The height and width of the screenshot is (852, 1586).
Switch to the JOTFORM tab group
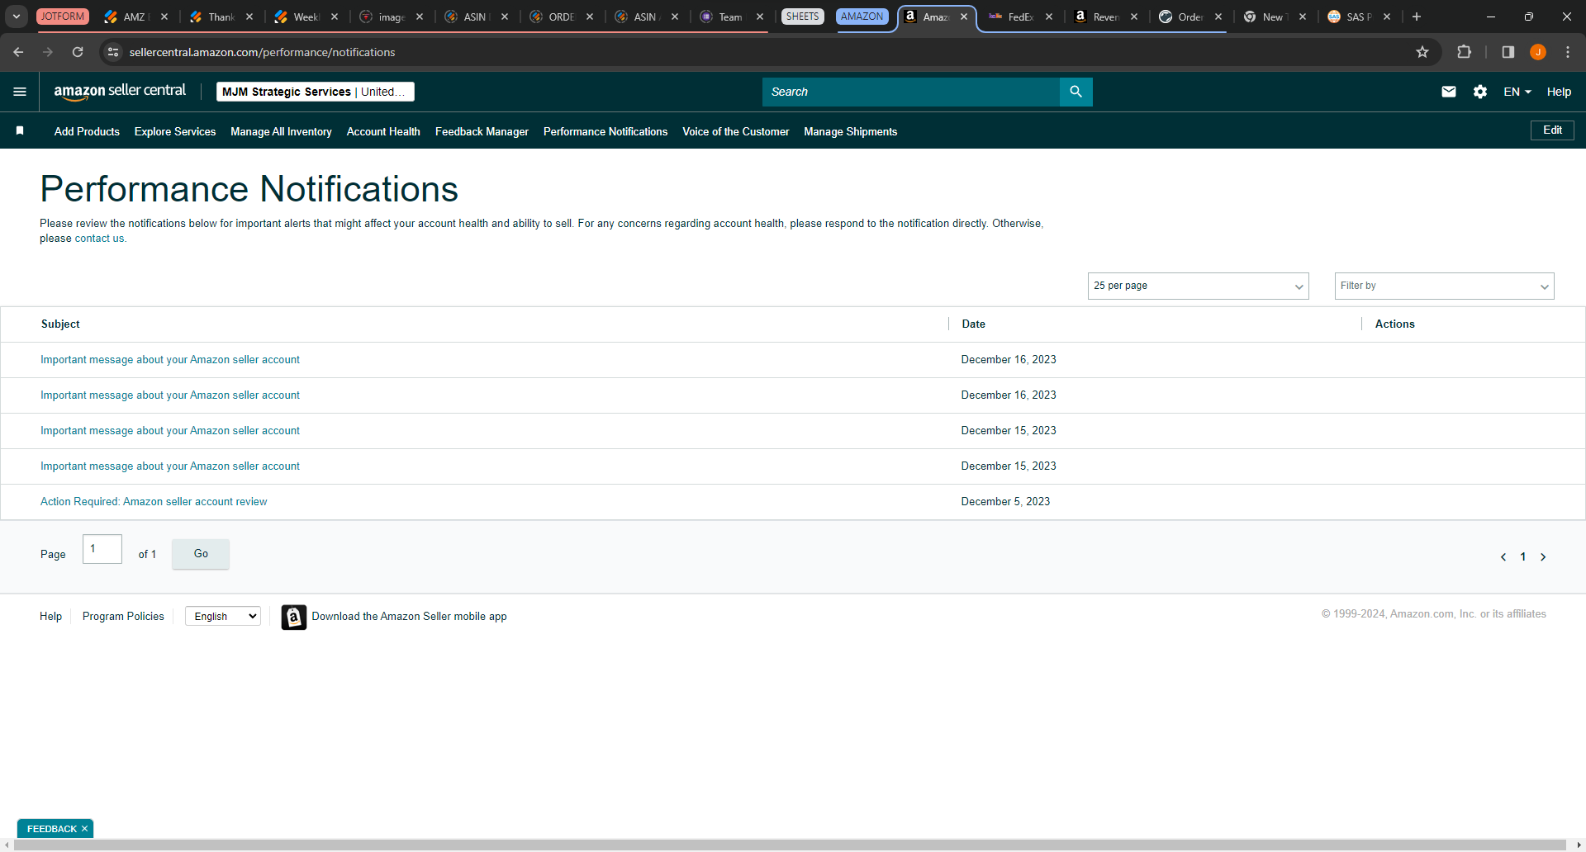click(63, 17)
